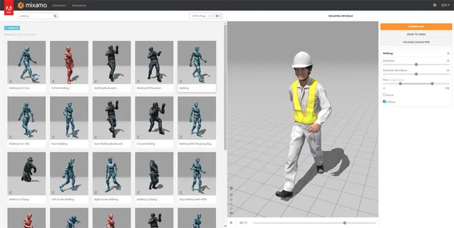Click the video camera icon in viewport

click(231, 213)
